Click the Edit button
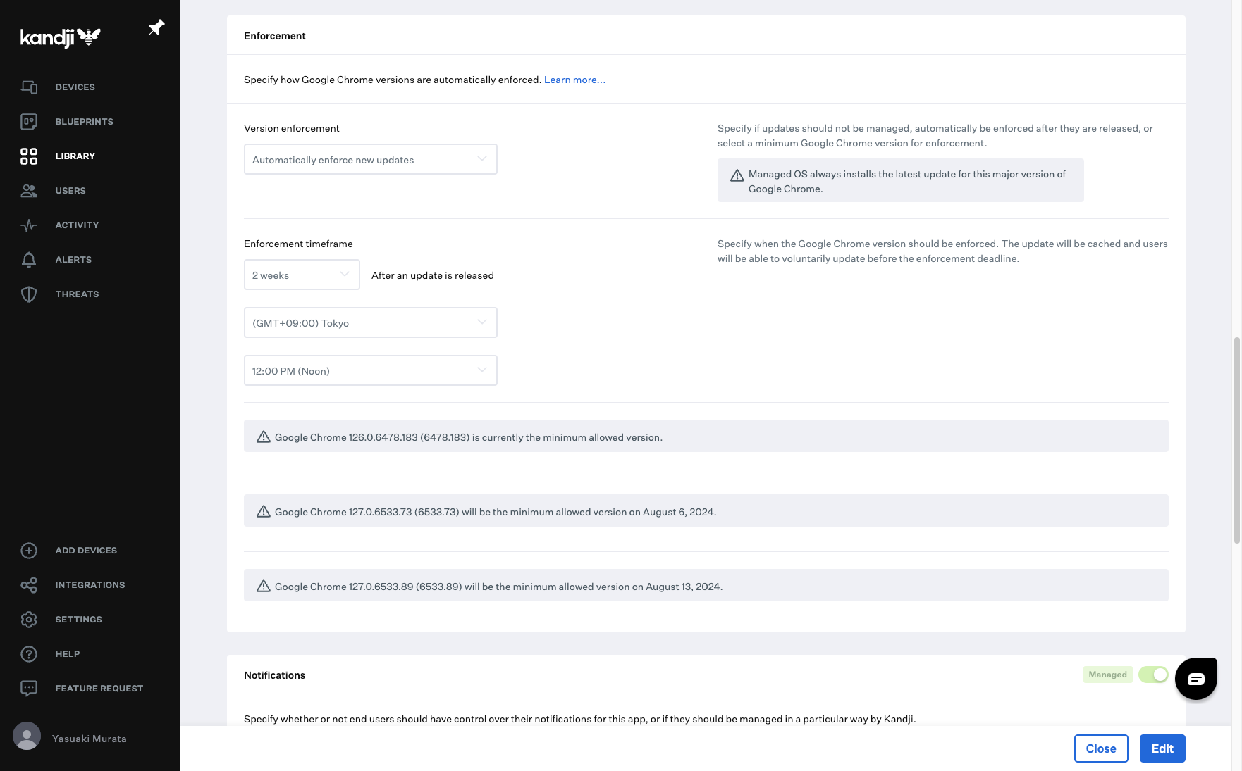 tap(1162, 748)
